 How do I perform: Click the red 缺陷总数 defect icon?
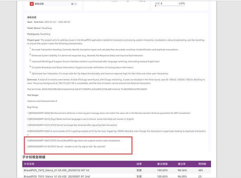point(32,4)
